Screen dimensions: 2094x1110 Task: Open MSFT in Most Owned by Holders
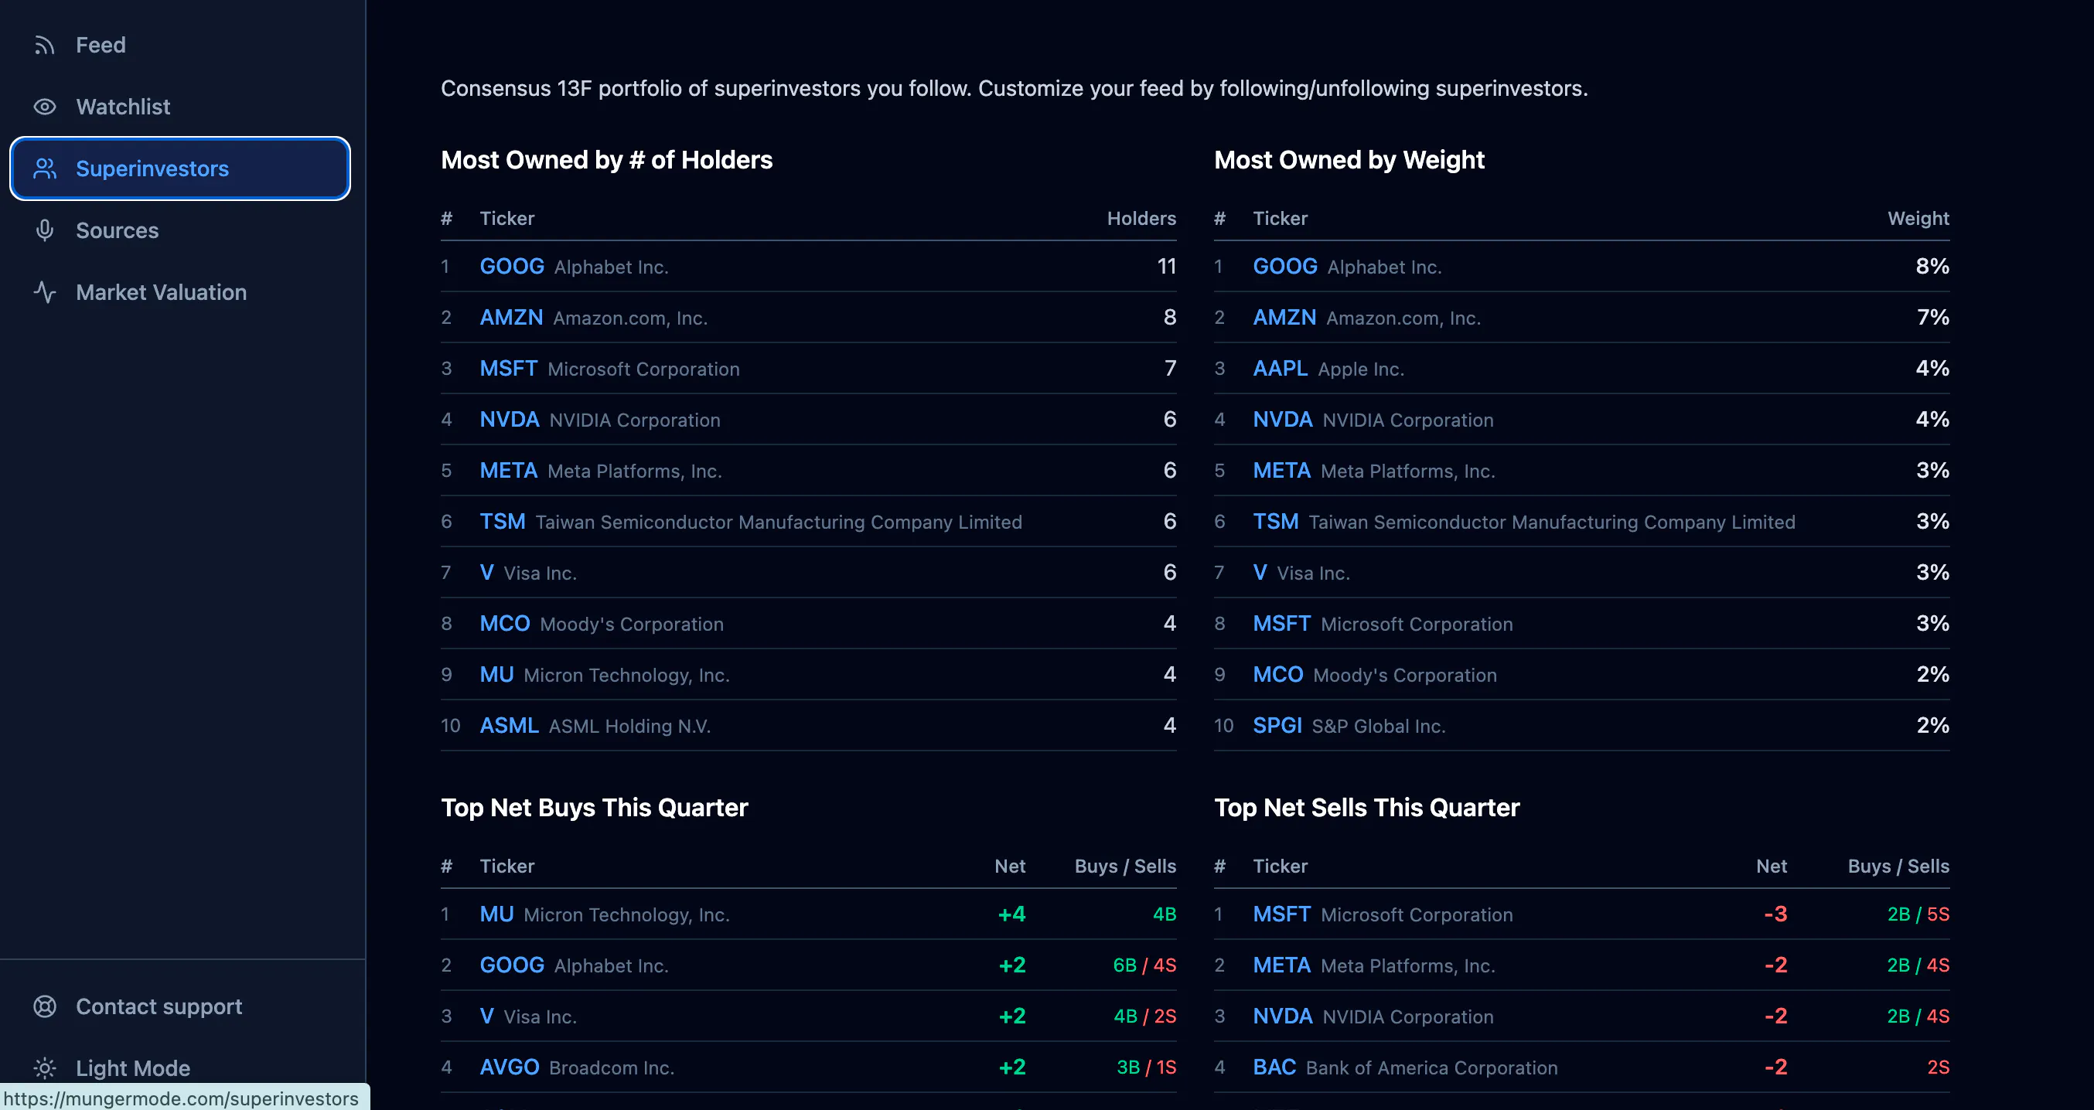tap(508, 369)
